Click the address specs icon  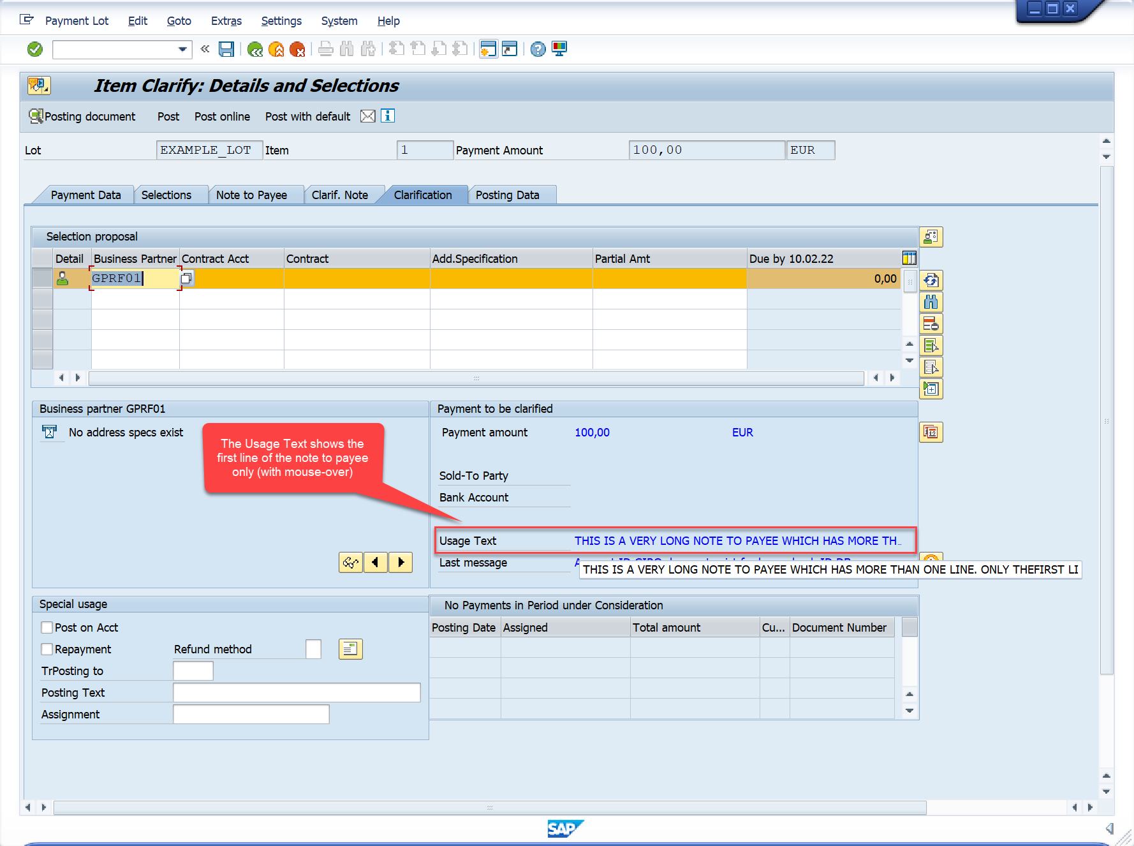click(50, 433)
